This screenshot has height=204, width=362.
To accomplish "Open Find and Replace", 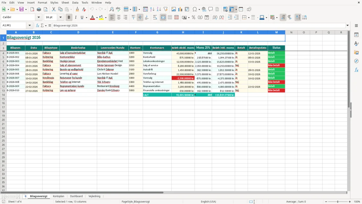I will coord(112,9).
